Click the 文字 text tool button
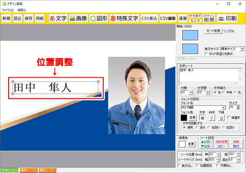 [x=58, y=18]
